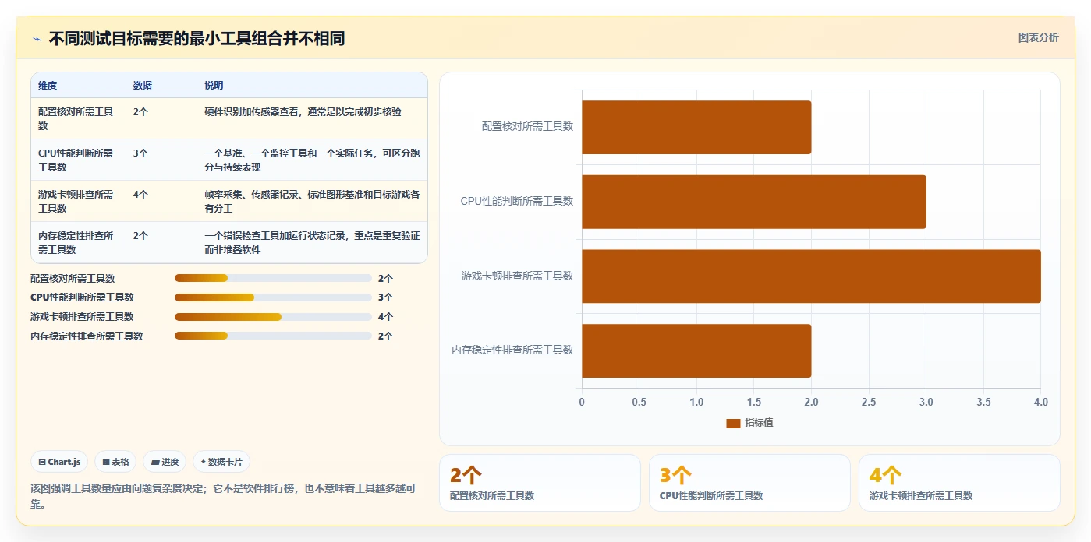Click the footnote starting 该图强调工具数量
The image size is (1091, 542).
pyautogui.click(x=223, y=496)
